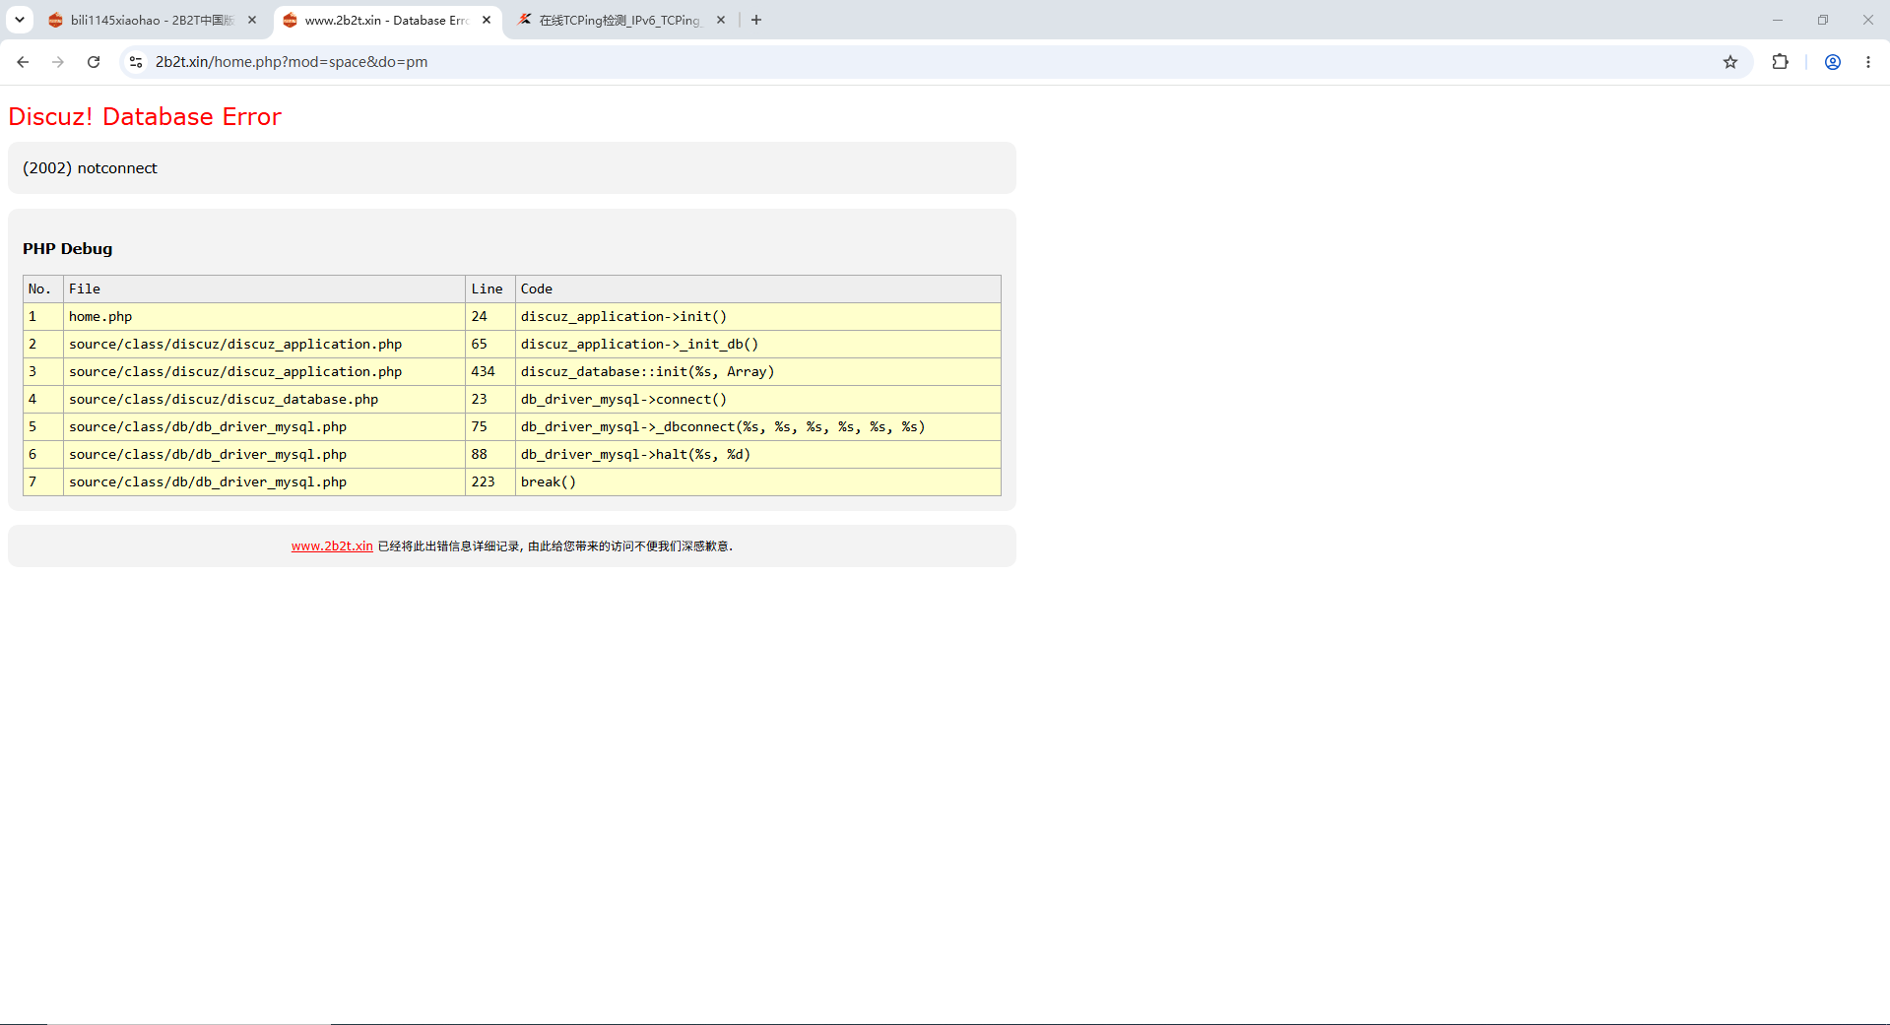The height and width of the screenshot is (1025, 1890).
Task: Click the PHP Debug heading
Action: point(68,249)
